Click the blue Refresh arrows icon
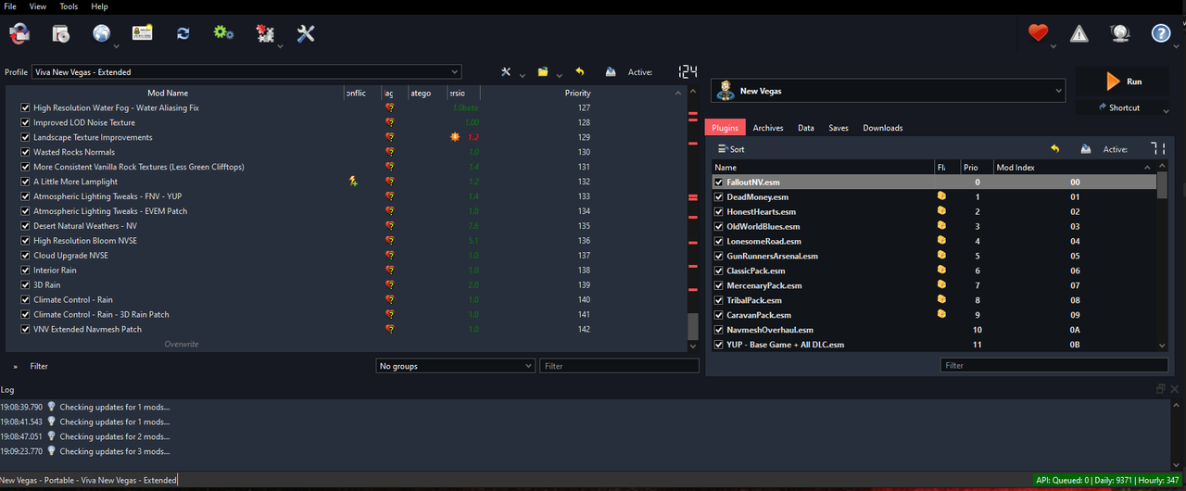This screenshot has height=491, width=1186. coord(183,33)
